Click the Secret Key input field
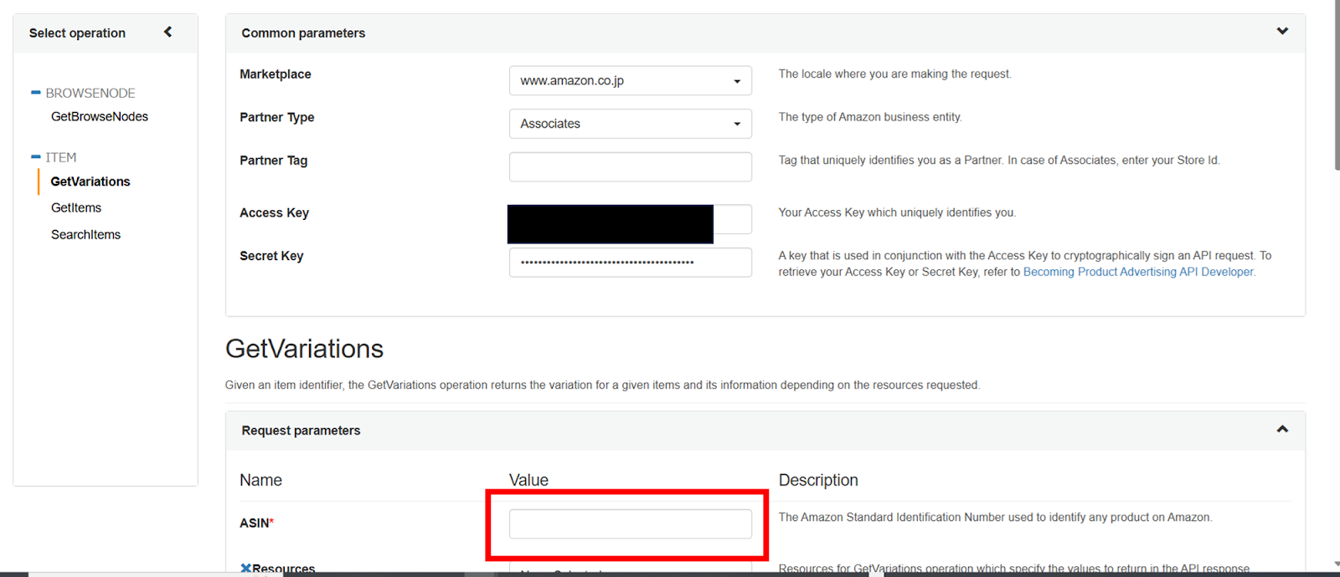The image size is (1340, 577). coord(631,262)
